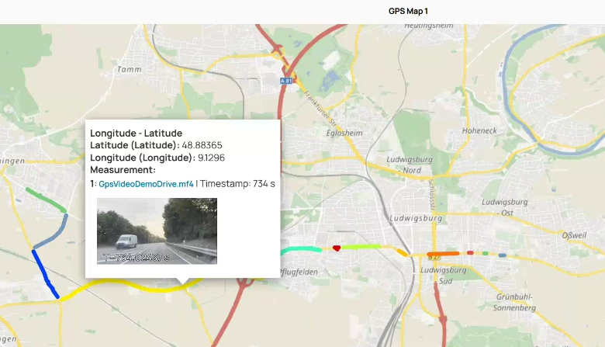605x347 pixels.
Task: Click the light green track segment
Action: 361,246
